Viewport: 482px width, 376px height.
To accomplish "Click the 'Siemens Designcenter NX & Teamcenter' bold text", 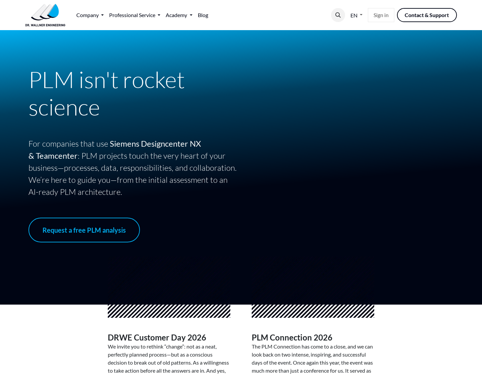I will (x=115, y=150).
